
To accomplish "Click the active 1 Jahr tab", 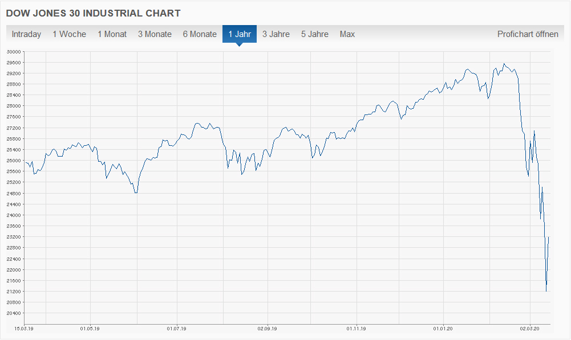I will coord(240,34).
